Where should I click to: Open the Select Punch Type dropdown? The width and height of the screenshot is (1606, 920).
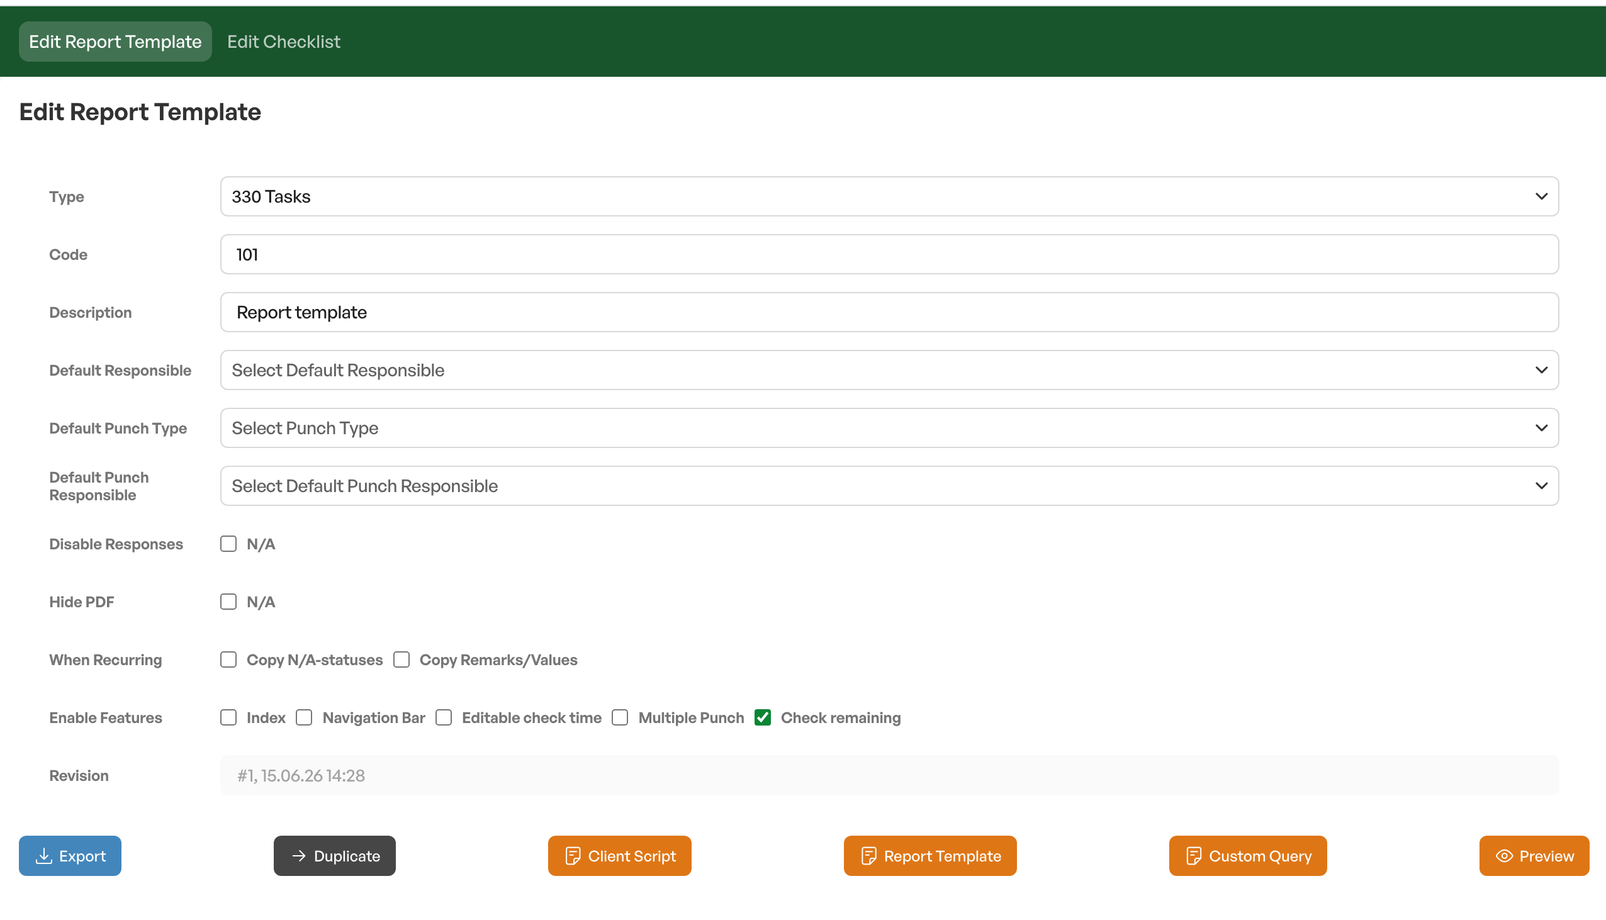point(890,428)
